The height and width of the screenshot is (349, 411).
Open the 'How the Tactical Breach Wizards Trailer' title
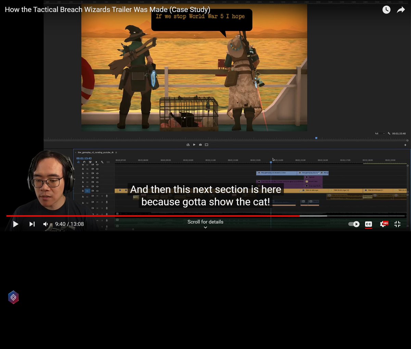coord(108,10)
